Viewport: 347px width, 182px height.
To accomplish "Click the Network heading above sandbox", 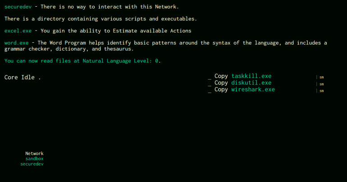I will (34, 153).
